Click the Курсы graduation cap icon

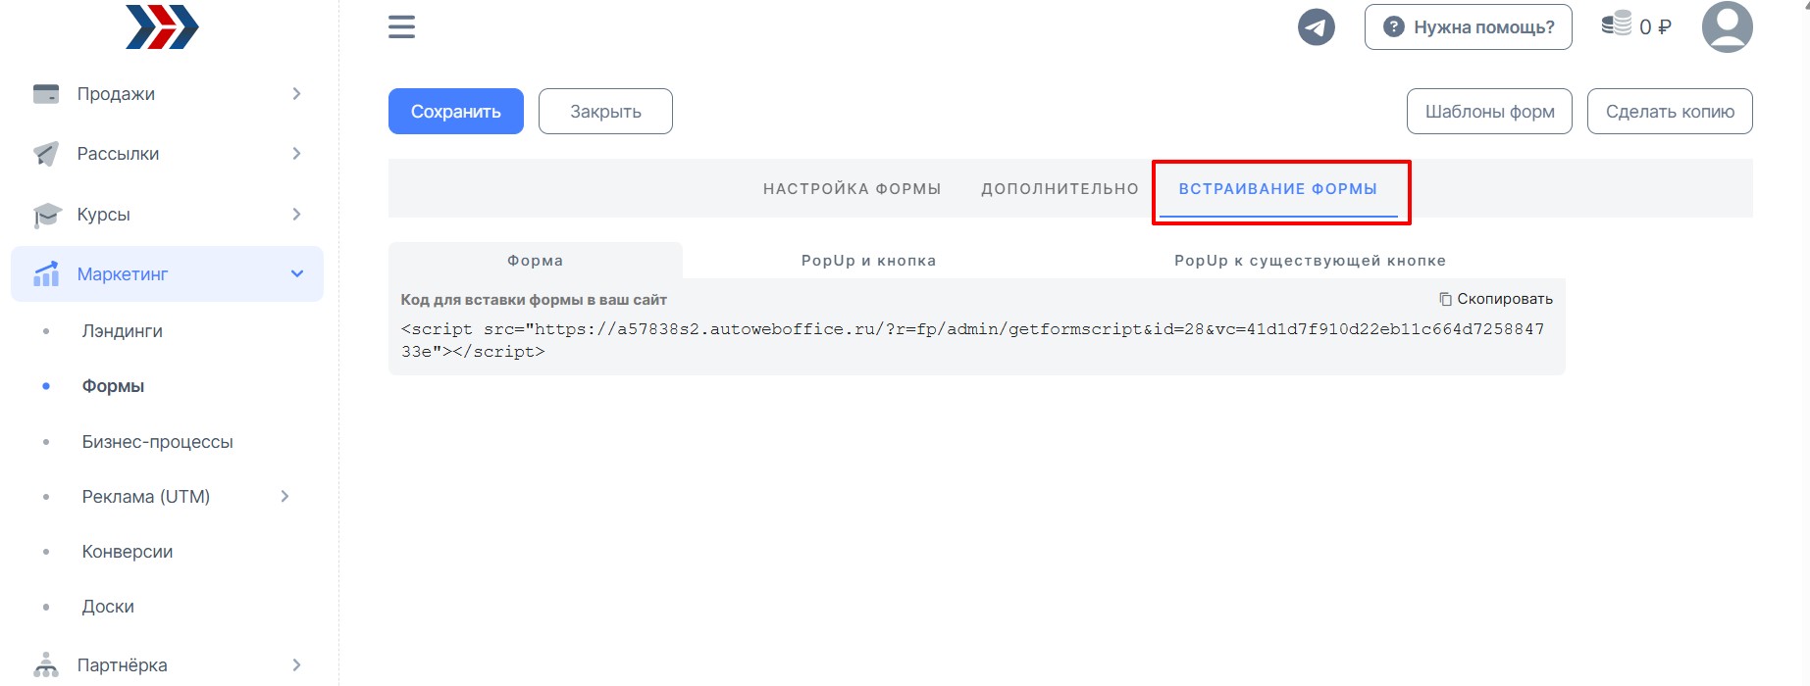point(46,215)
